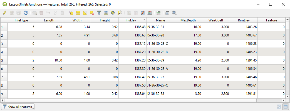290x111 pixels.
Task: Click the vertical scrollbar down arrow
Action: (x=287, y=96)
